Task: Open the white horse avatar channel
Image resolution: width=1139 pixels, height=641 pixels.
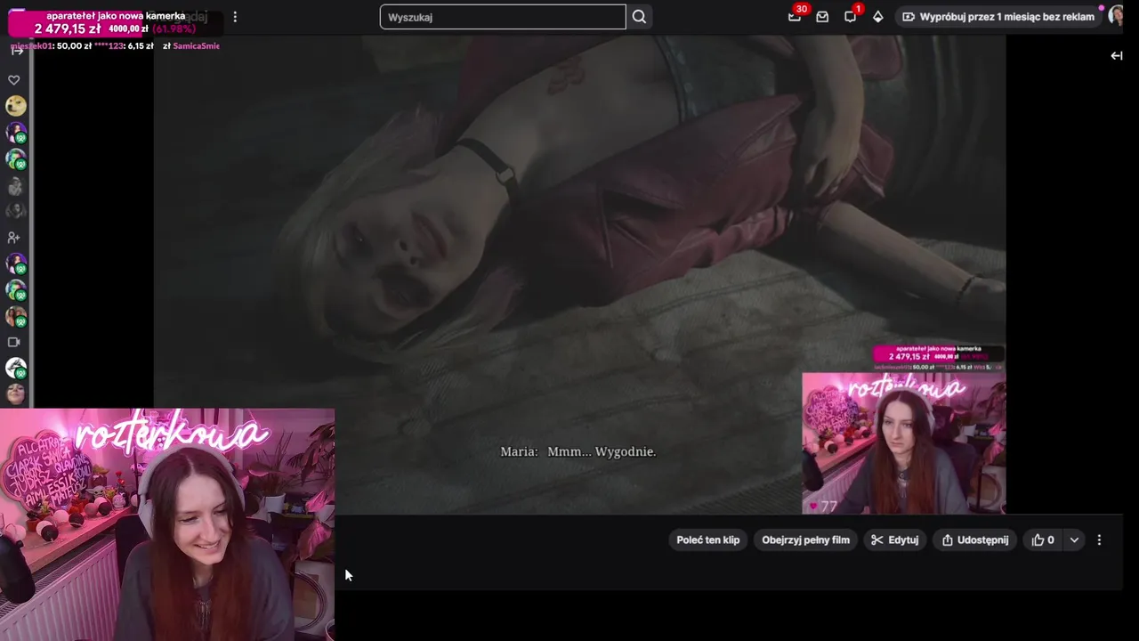Action: (x=16, y=367)
